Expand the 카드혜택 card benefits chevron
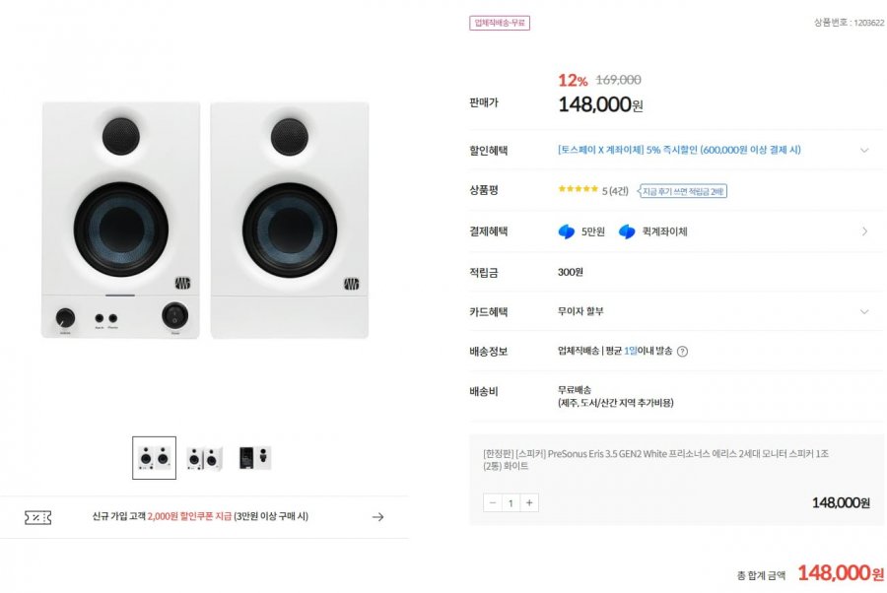Viewport: 887px width, 593px height. point(864,311)
